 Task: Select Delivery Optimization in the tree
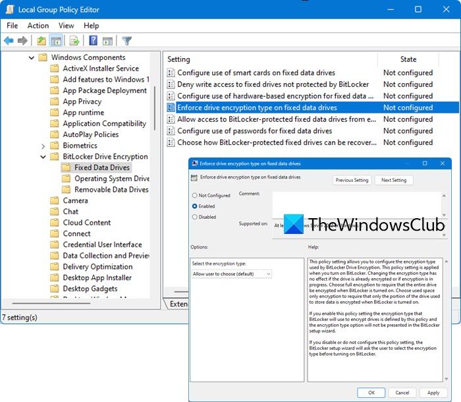[x=97, y=267]
